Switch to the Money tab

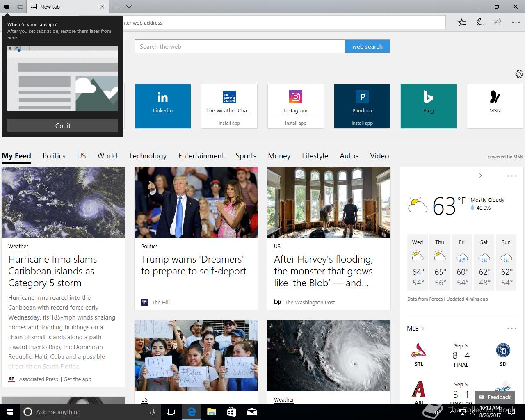279,156
